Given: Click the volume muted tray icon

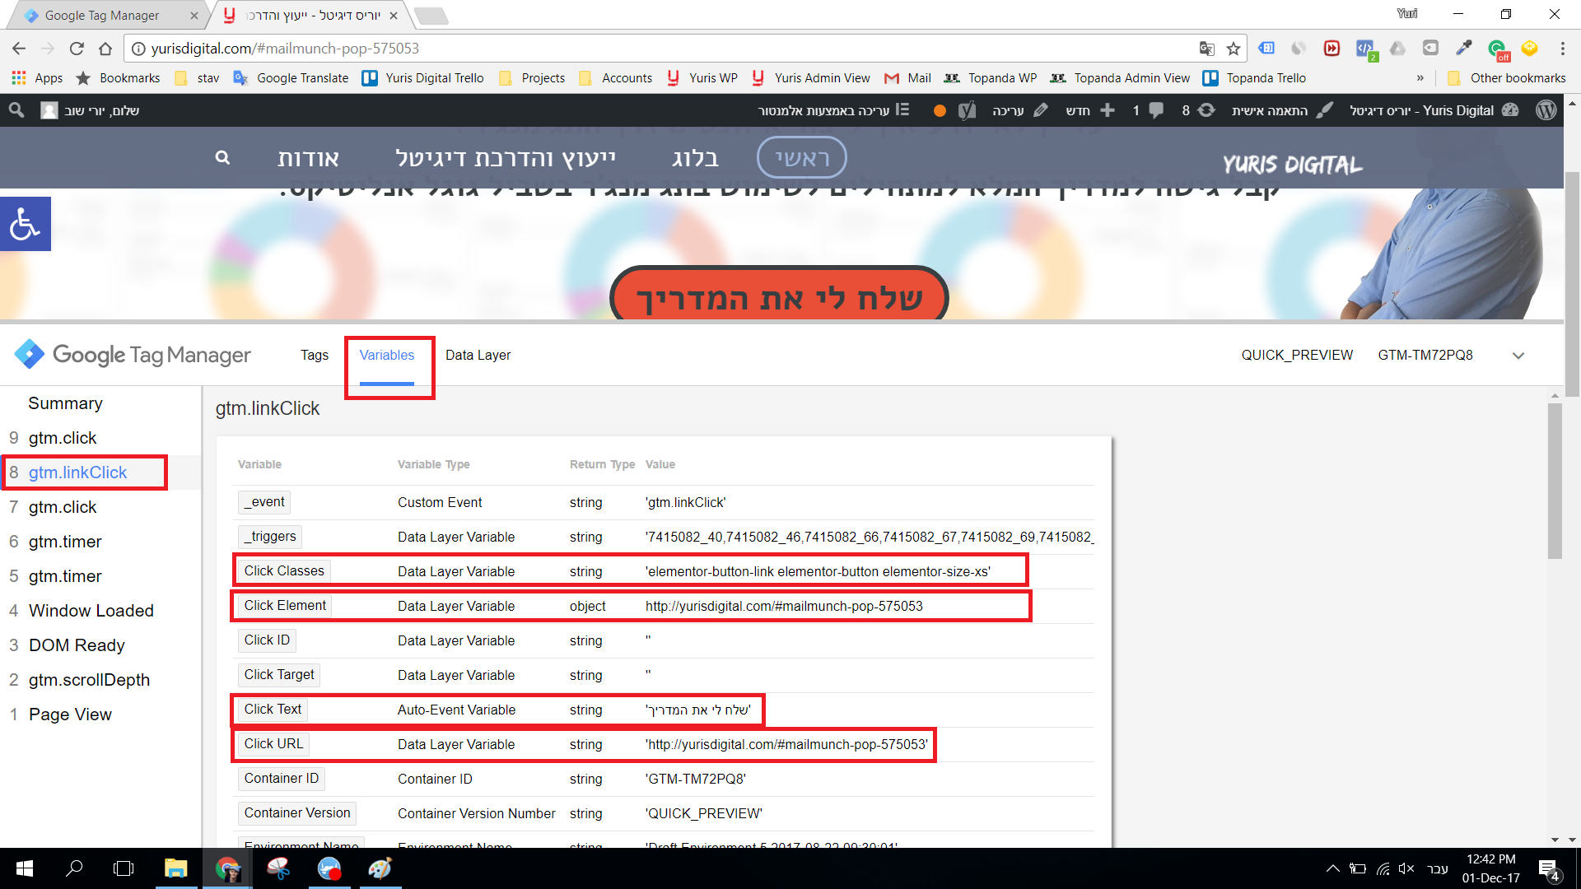Looking at the screenshot, I should point(1406,868).
